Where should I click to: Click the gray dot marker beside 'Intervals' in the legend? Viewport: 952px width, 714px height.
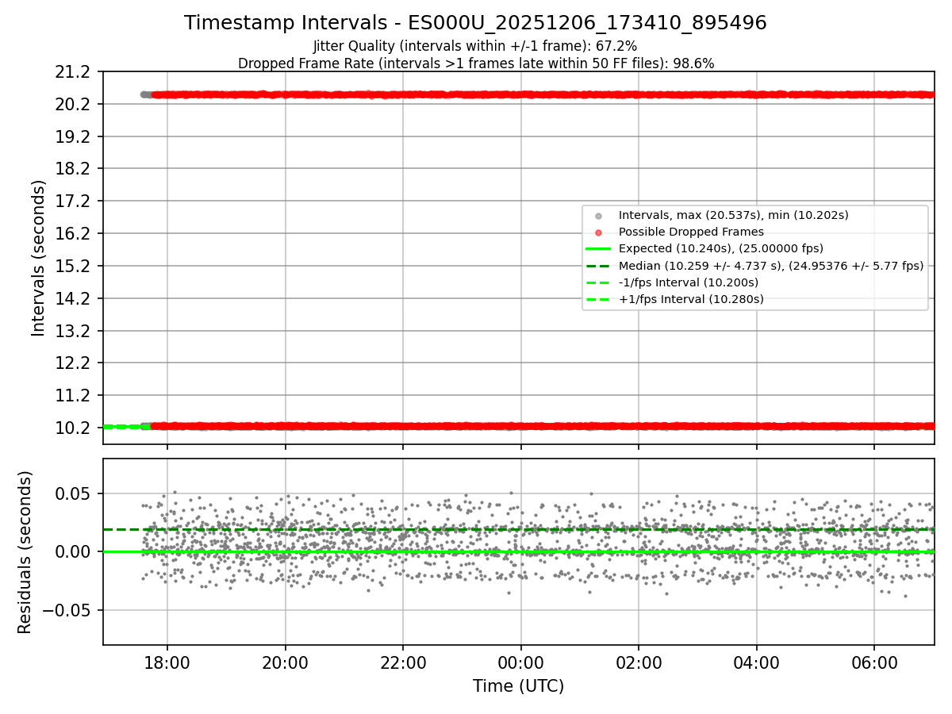coord(599,216)
